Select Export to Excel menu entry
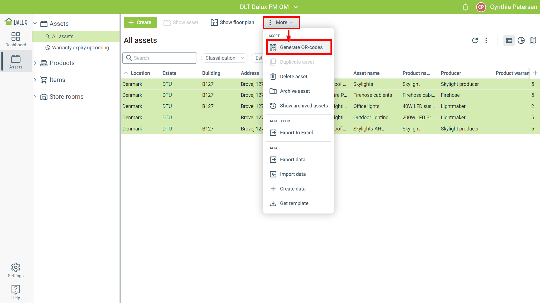The width and height of the screenshot is (540, 303). click(x=296, y=133)
